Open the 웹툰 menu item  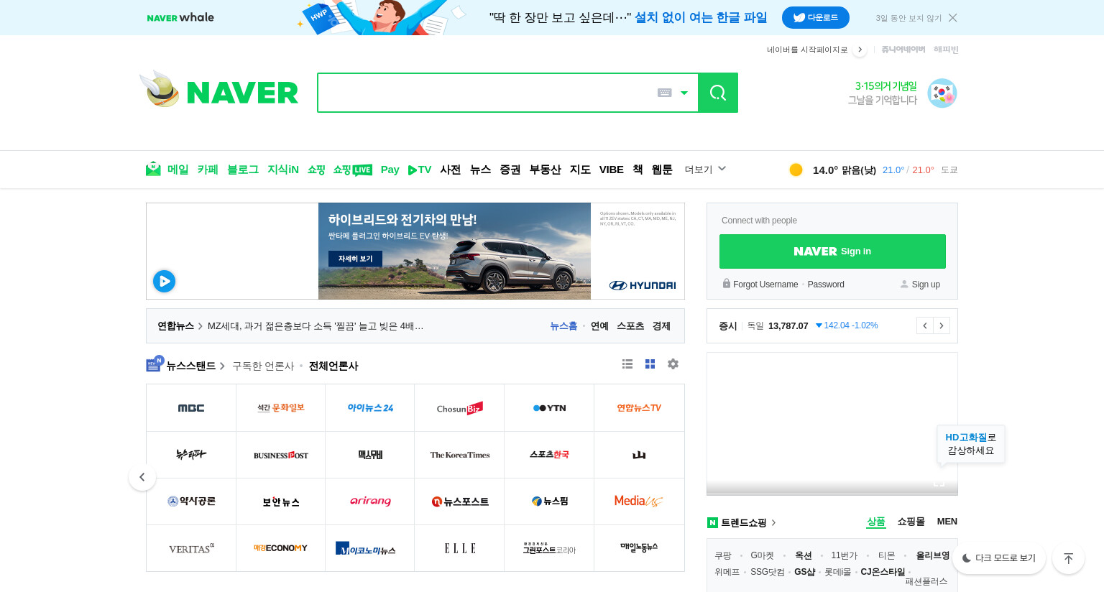[662, 170]
